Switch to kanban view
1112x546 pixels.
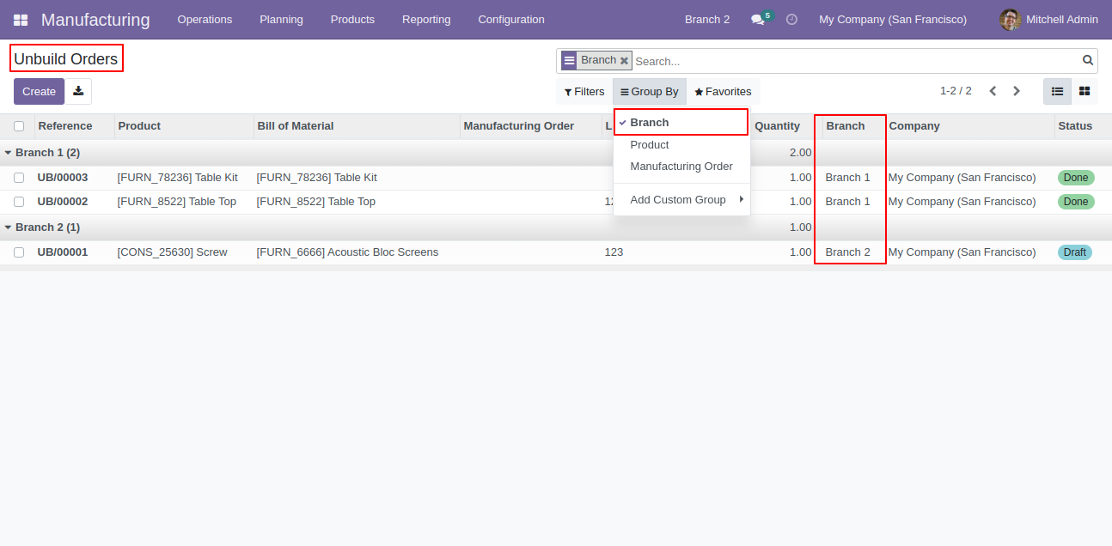pos(1085,91)
